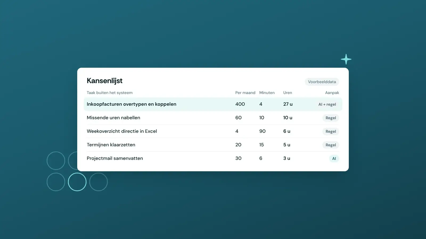This screenshot has height=239, width=426.
Task: Click the 'AI + regel' tag
Action: pos(327,104)
